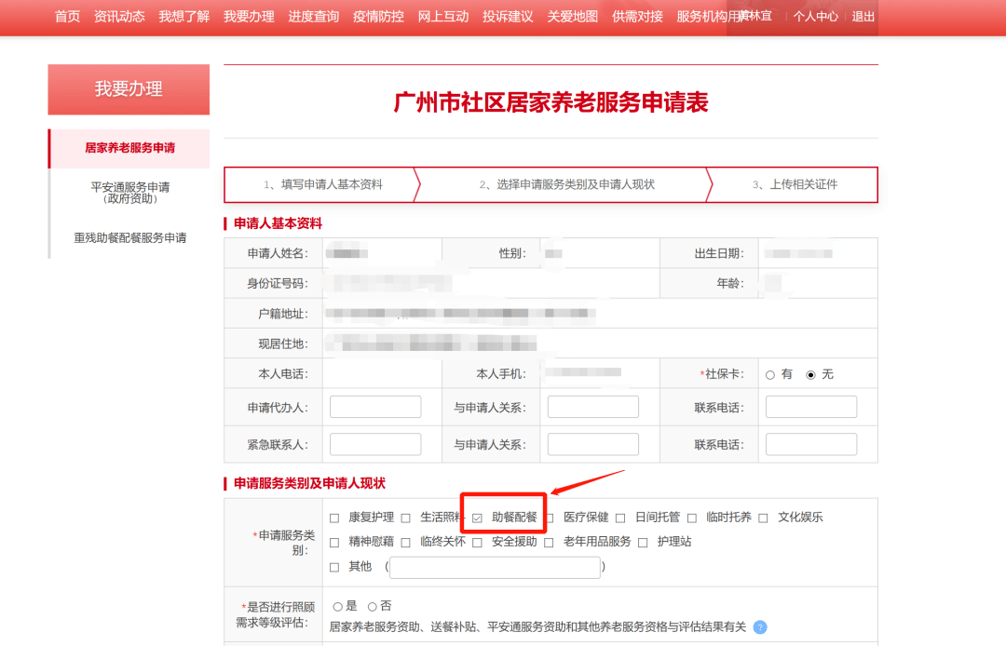Viewport: 1006px width, 646px height.
Task: Choose 有 for 社保卡
Action: [770, 375]
